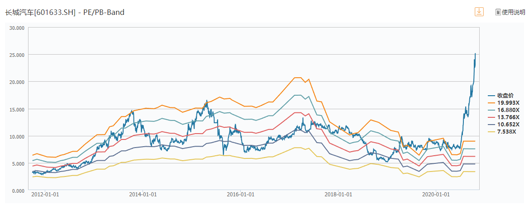Click the closing price peak near 25
529x204 pixels.
pos(475,54)
